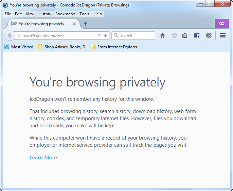Click the purple private browsing mask icon
This screenshot has height=191, width=233.
tap(222, 23)
